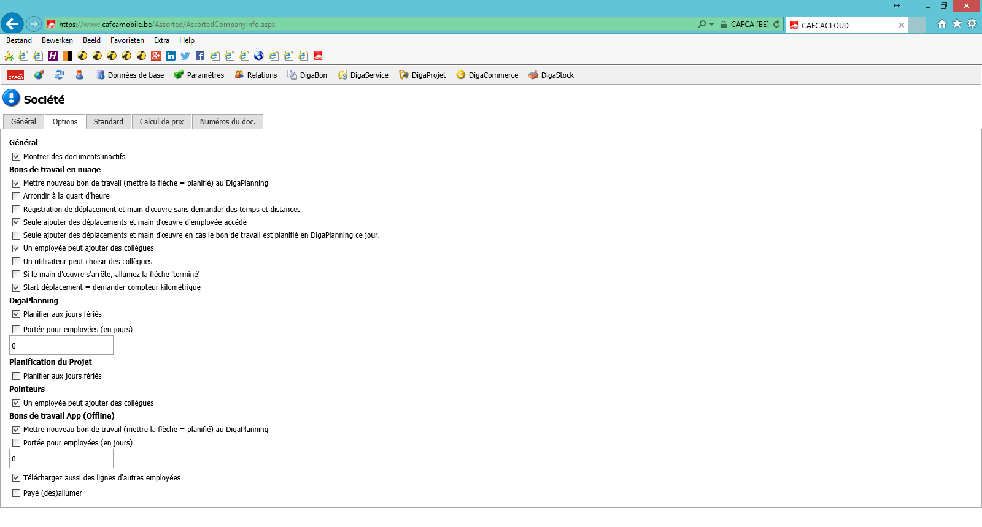This screenshot has width=982, height=527.
Task: Check Registration de déplacement sans demander temps
Action: tap(17, 210)
